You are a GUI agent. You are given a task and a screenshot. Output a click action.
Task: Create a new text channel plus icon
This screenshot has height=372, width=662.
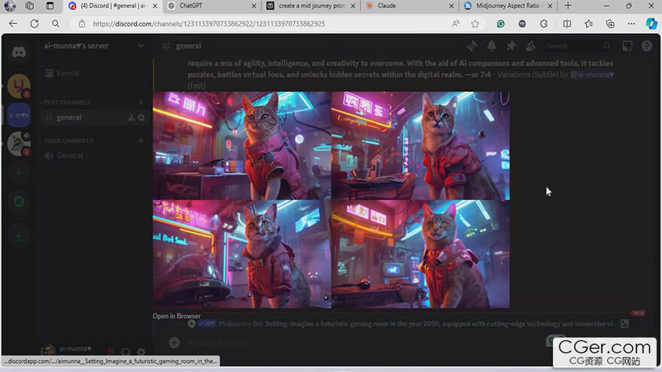tap(141, 102)
